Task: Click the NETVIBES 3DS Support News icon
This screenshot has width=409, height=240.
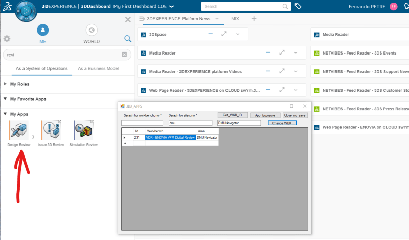Action: [316, 72]
